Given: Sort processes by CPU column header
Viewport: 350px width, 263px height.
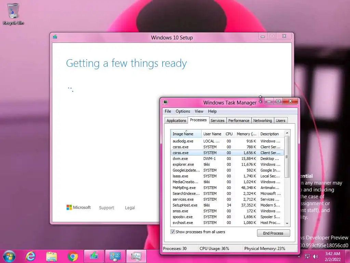Looking at the screenshot, I should [229, 134].
